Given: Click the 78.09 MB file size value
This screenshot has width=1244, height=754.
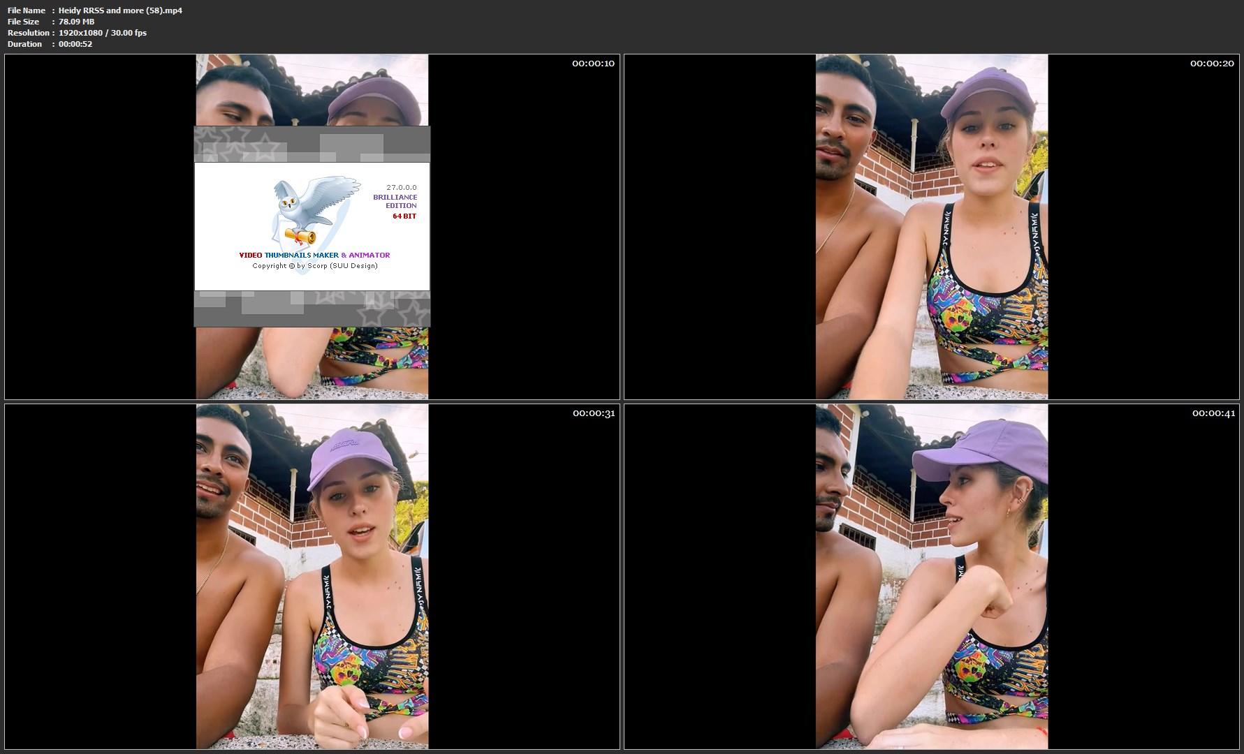Looking at the screenshot, I should click(x=76, y=22).
